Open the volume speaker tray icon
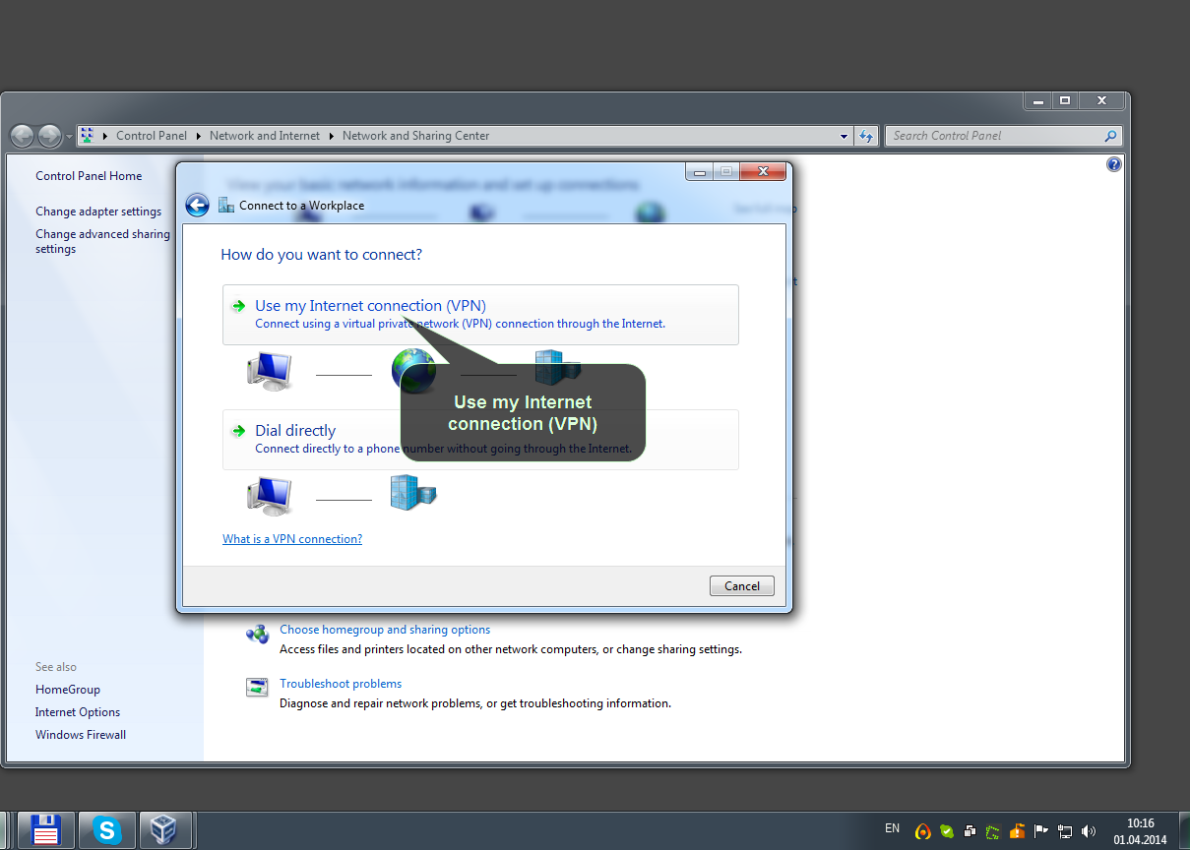Image resolution: width=1190 pixels, height=850 pixels. (1089, 831)
